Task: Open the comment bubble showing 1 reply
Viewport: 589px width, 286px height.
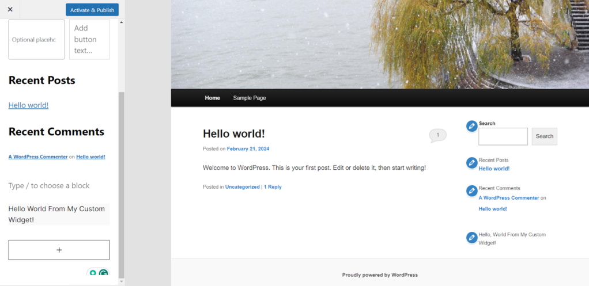Action: tap(437, 135)
